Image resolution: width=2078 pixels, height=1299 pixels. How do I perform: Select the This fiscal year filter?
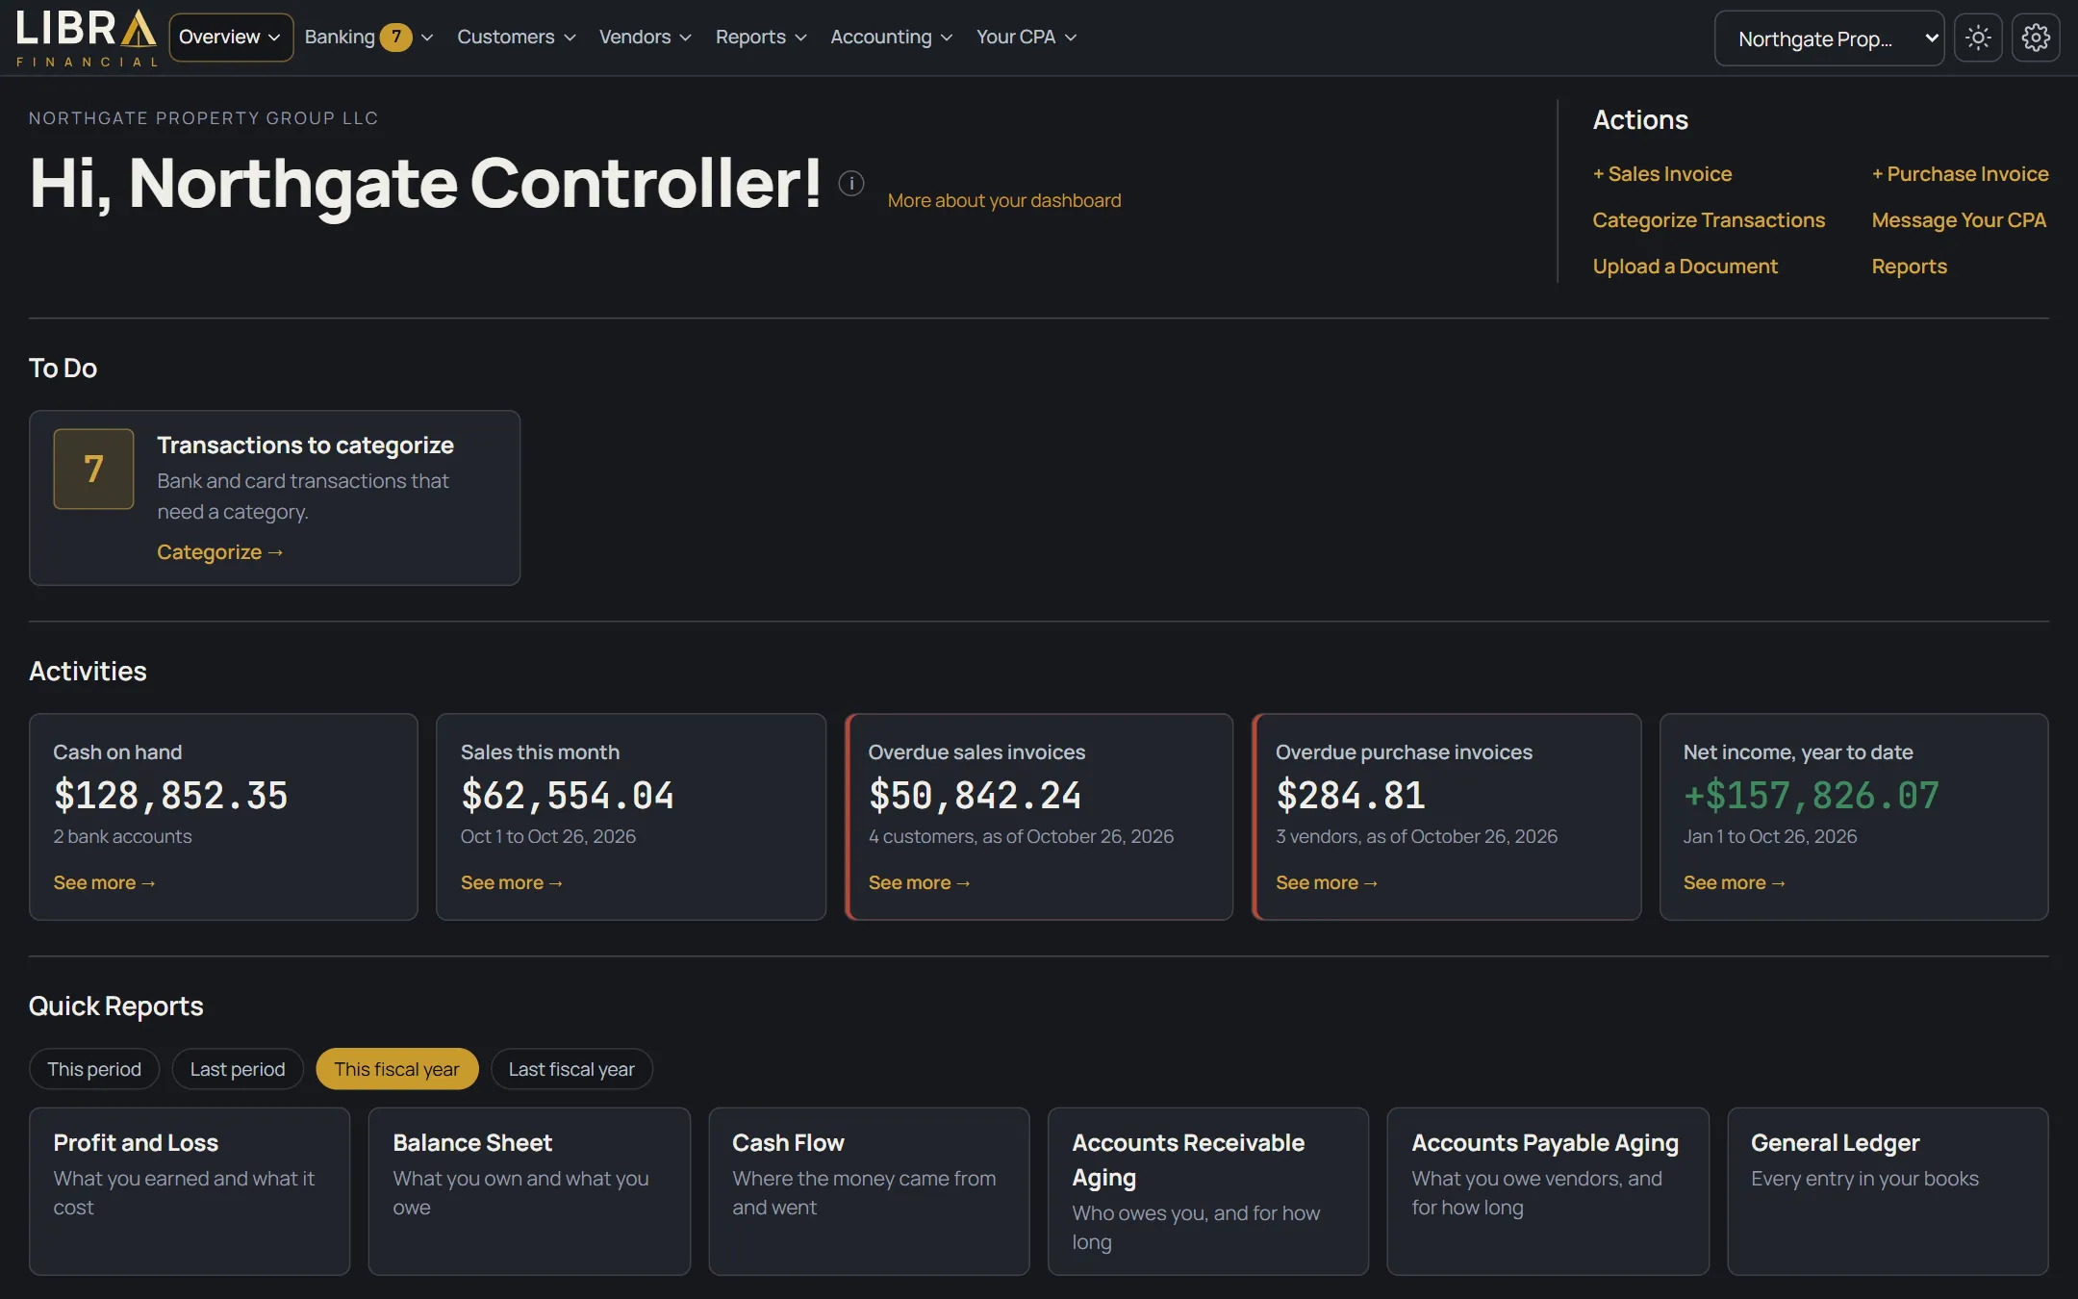pyautogui.click(x=396, y=1069)
